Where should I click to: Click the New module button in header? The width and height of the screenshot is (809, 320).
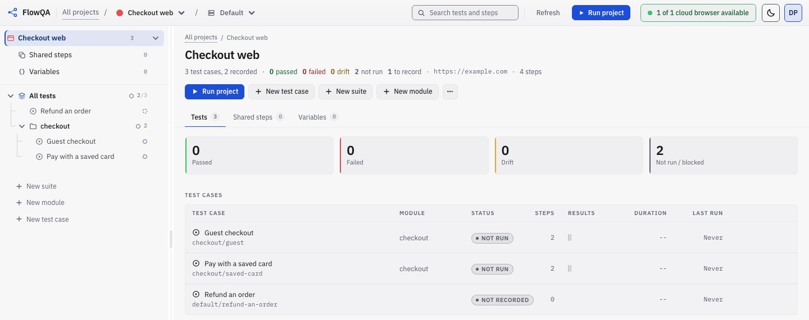pyautogui.click(x=407, y=92)
